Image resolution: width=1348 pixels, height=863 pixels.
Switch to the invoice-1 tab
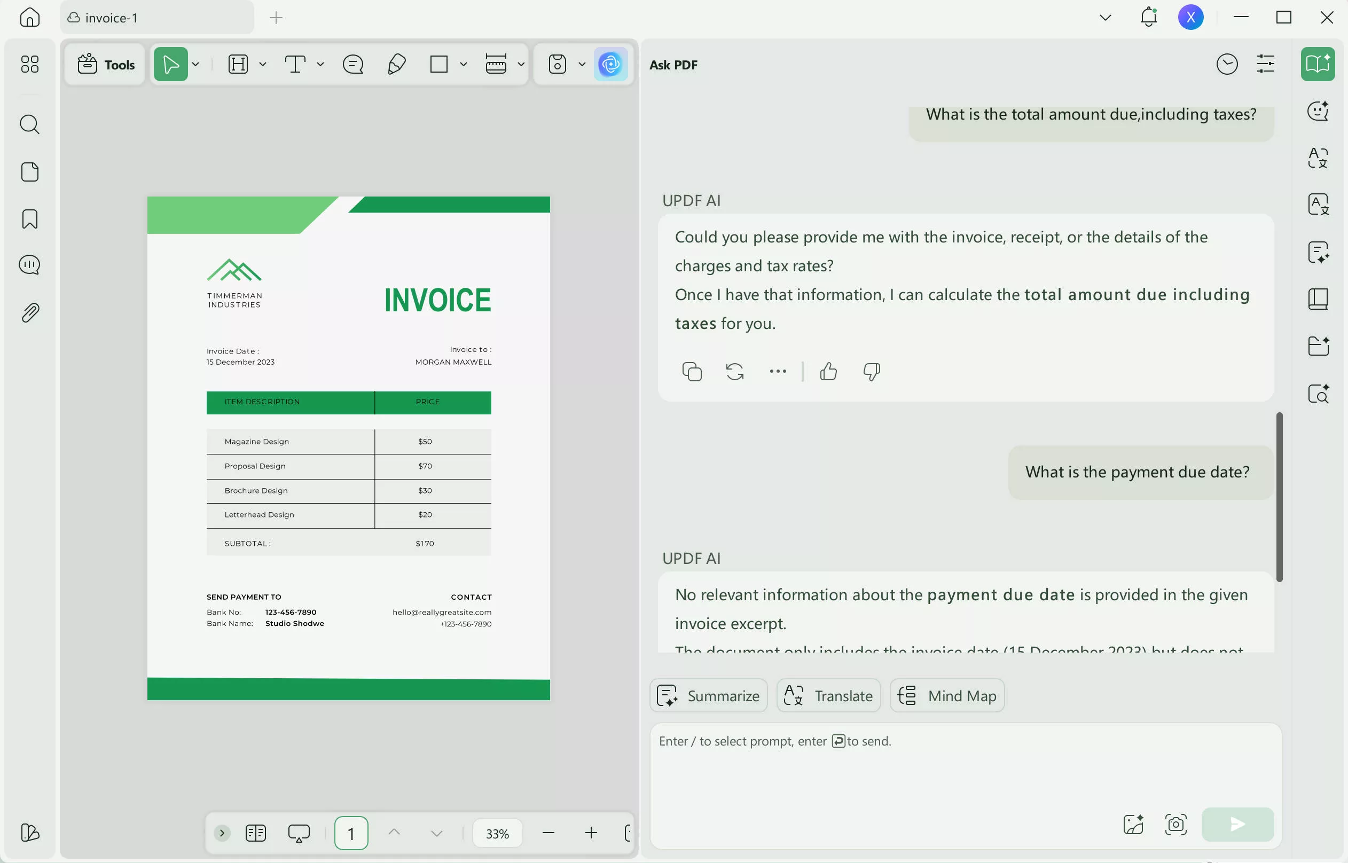157,18
